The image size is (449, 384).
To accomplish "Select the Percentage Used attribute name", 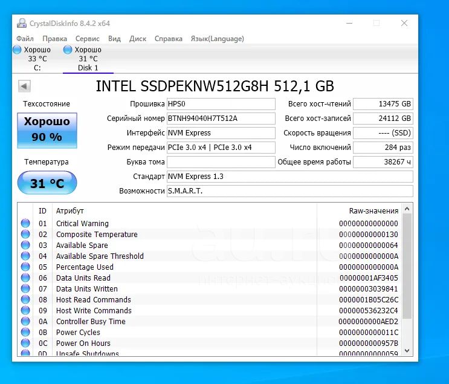I will pyautogui.click(x=85, y=267).
